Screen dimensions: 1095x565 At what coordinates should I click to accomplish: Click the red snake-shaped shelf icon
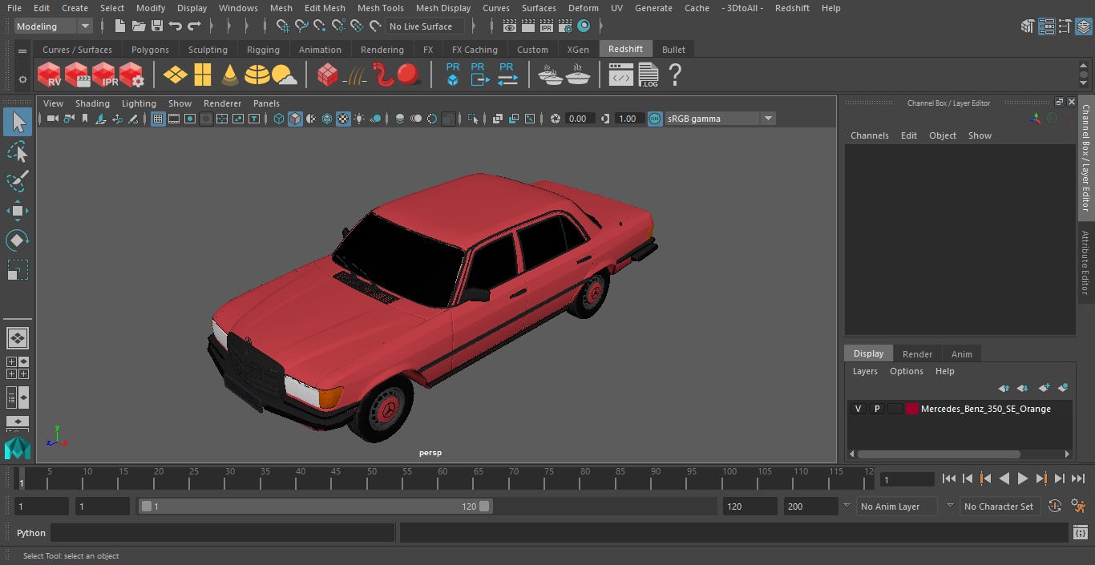(x=383, y=75)
